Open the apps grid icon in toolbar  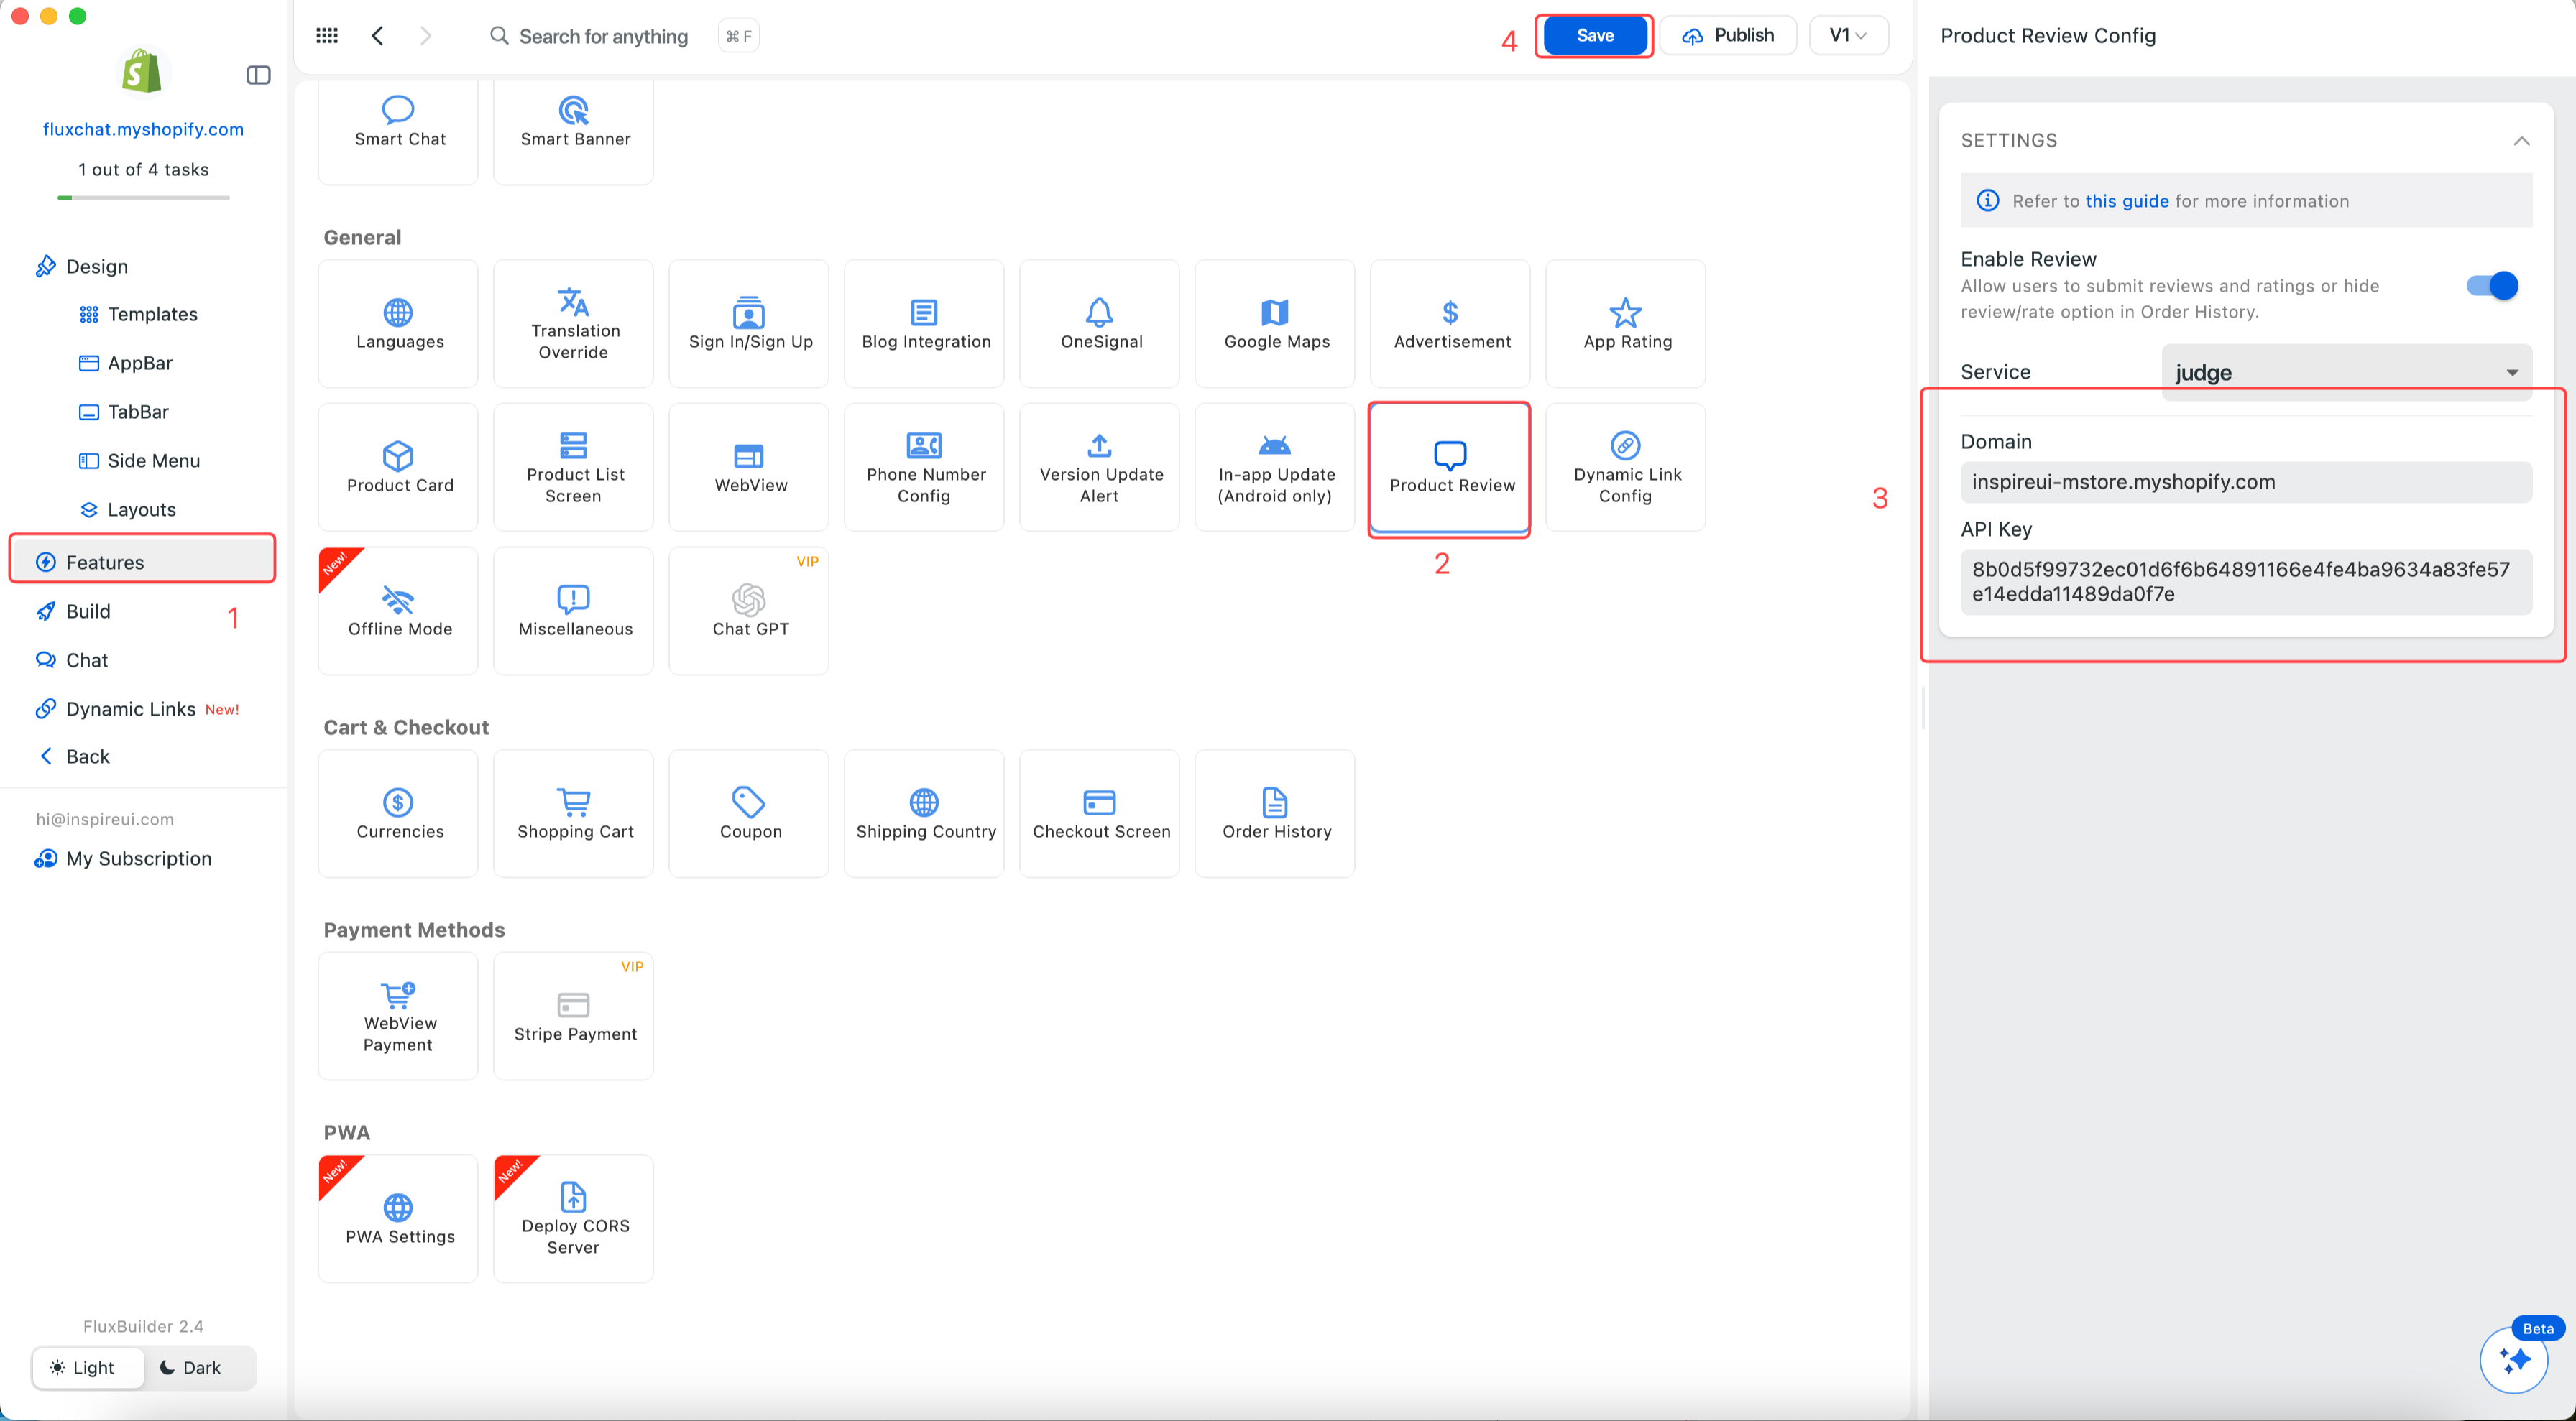point(327,36)
